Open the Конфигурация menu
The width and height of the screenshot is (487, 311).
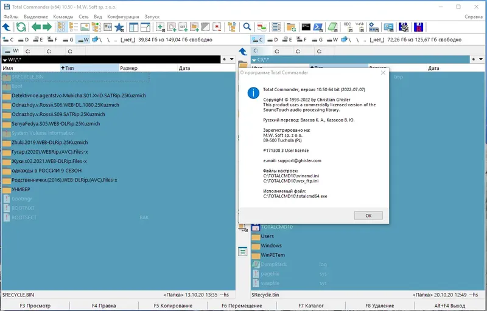(x=123, y=17)
